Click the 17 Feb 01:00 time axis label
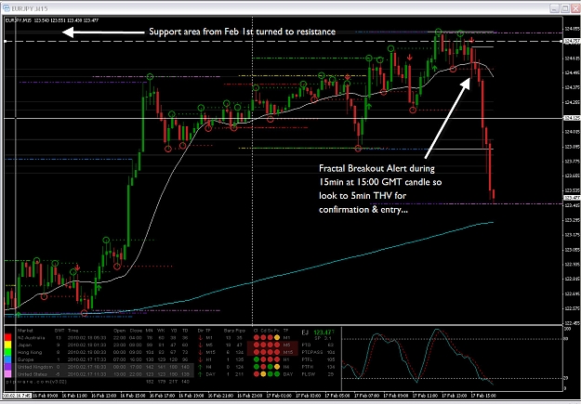The width and height of the screenshot is (581, 404). (279, 396)
